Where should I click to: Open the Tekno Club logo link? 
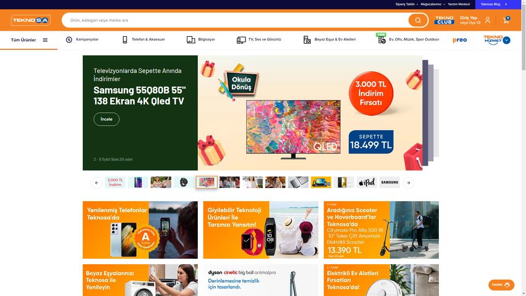click(444, 20)
